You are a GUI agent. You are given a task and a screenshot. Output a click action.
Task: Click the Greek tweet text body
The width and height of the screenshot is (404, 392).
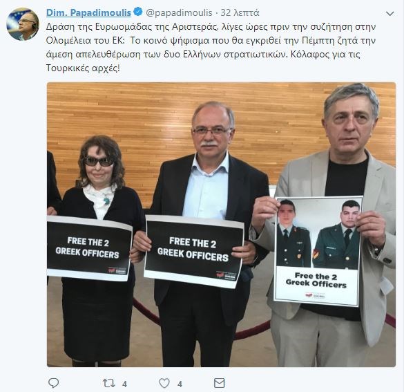coord(211,48)
